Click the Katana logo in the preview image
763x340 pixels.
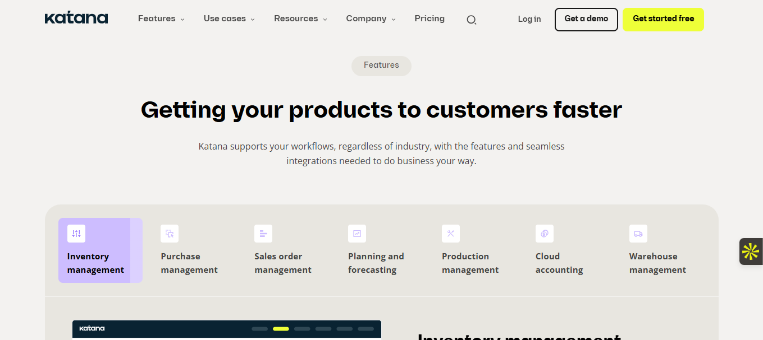tap(92, 328)
